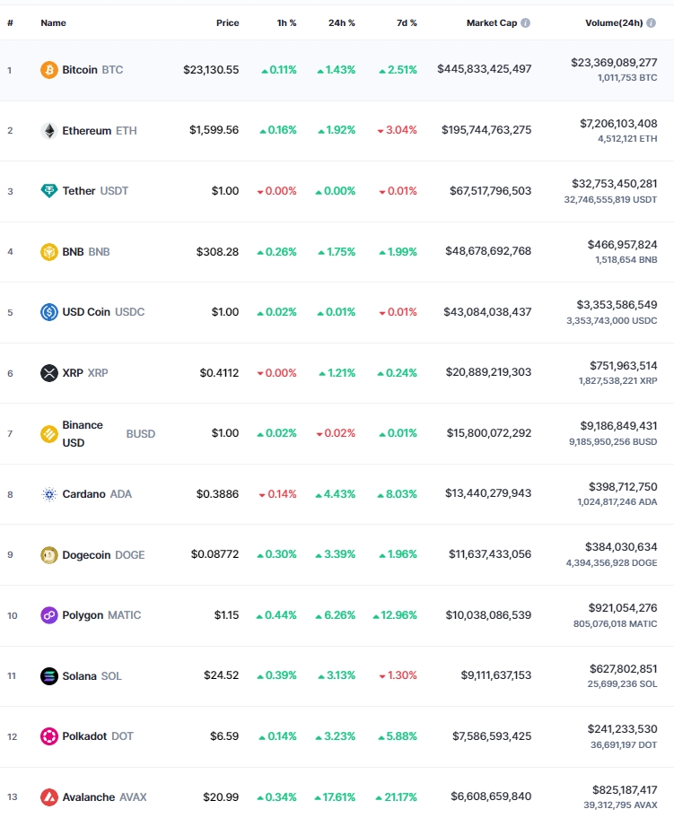Sort by the 7d % column header

[x=407, y=23]
